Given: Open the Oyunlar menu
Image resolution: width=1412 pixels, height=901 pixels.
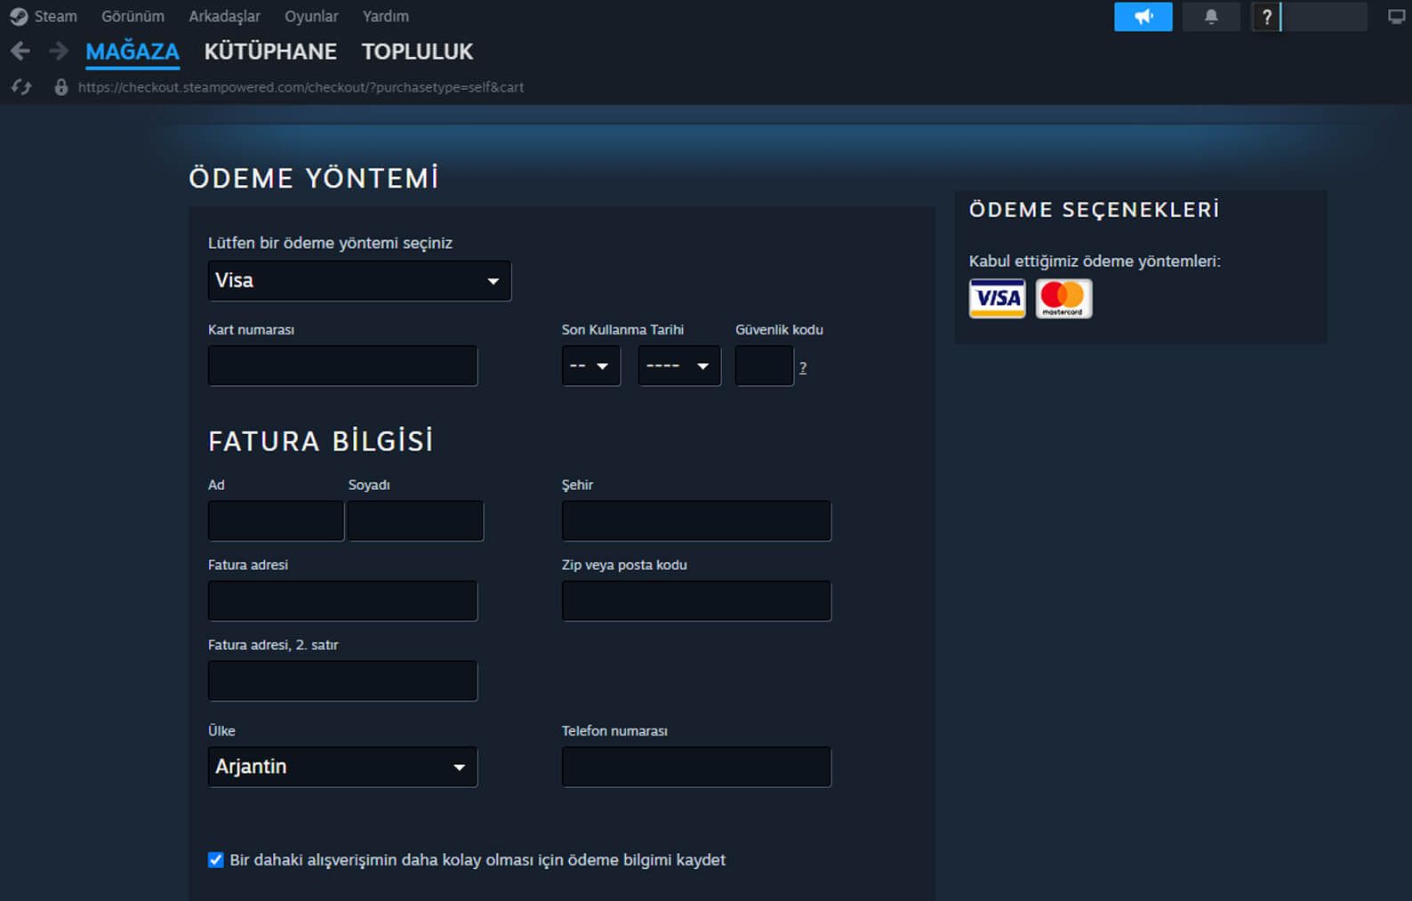Looking at the screenshot, I should [311, 17].
